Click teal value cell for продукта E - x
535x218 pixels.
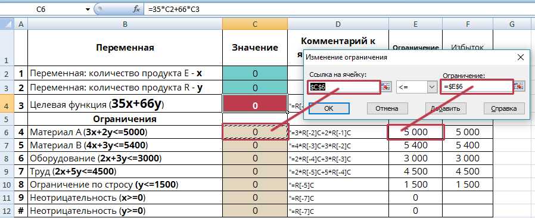(x=255, y=73)
